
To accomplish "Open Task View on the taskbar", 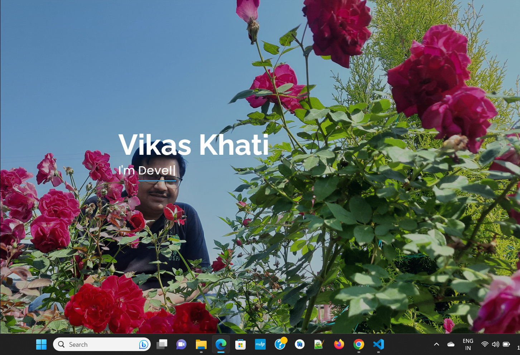I will (x=162, y=344).
